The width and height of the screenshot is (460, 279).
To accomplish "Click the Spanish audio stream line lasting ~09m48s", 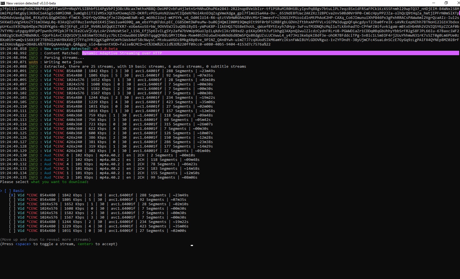I will (x=100, y=160).
